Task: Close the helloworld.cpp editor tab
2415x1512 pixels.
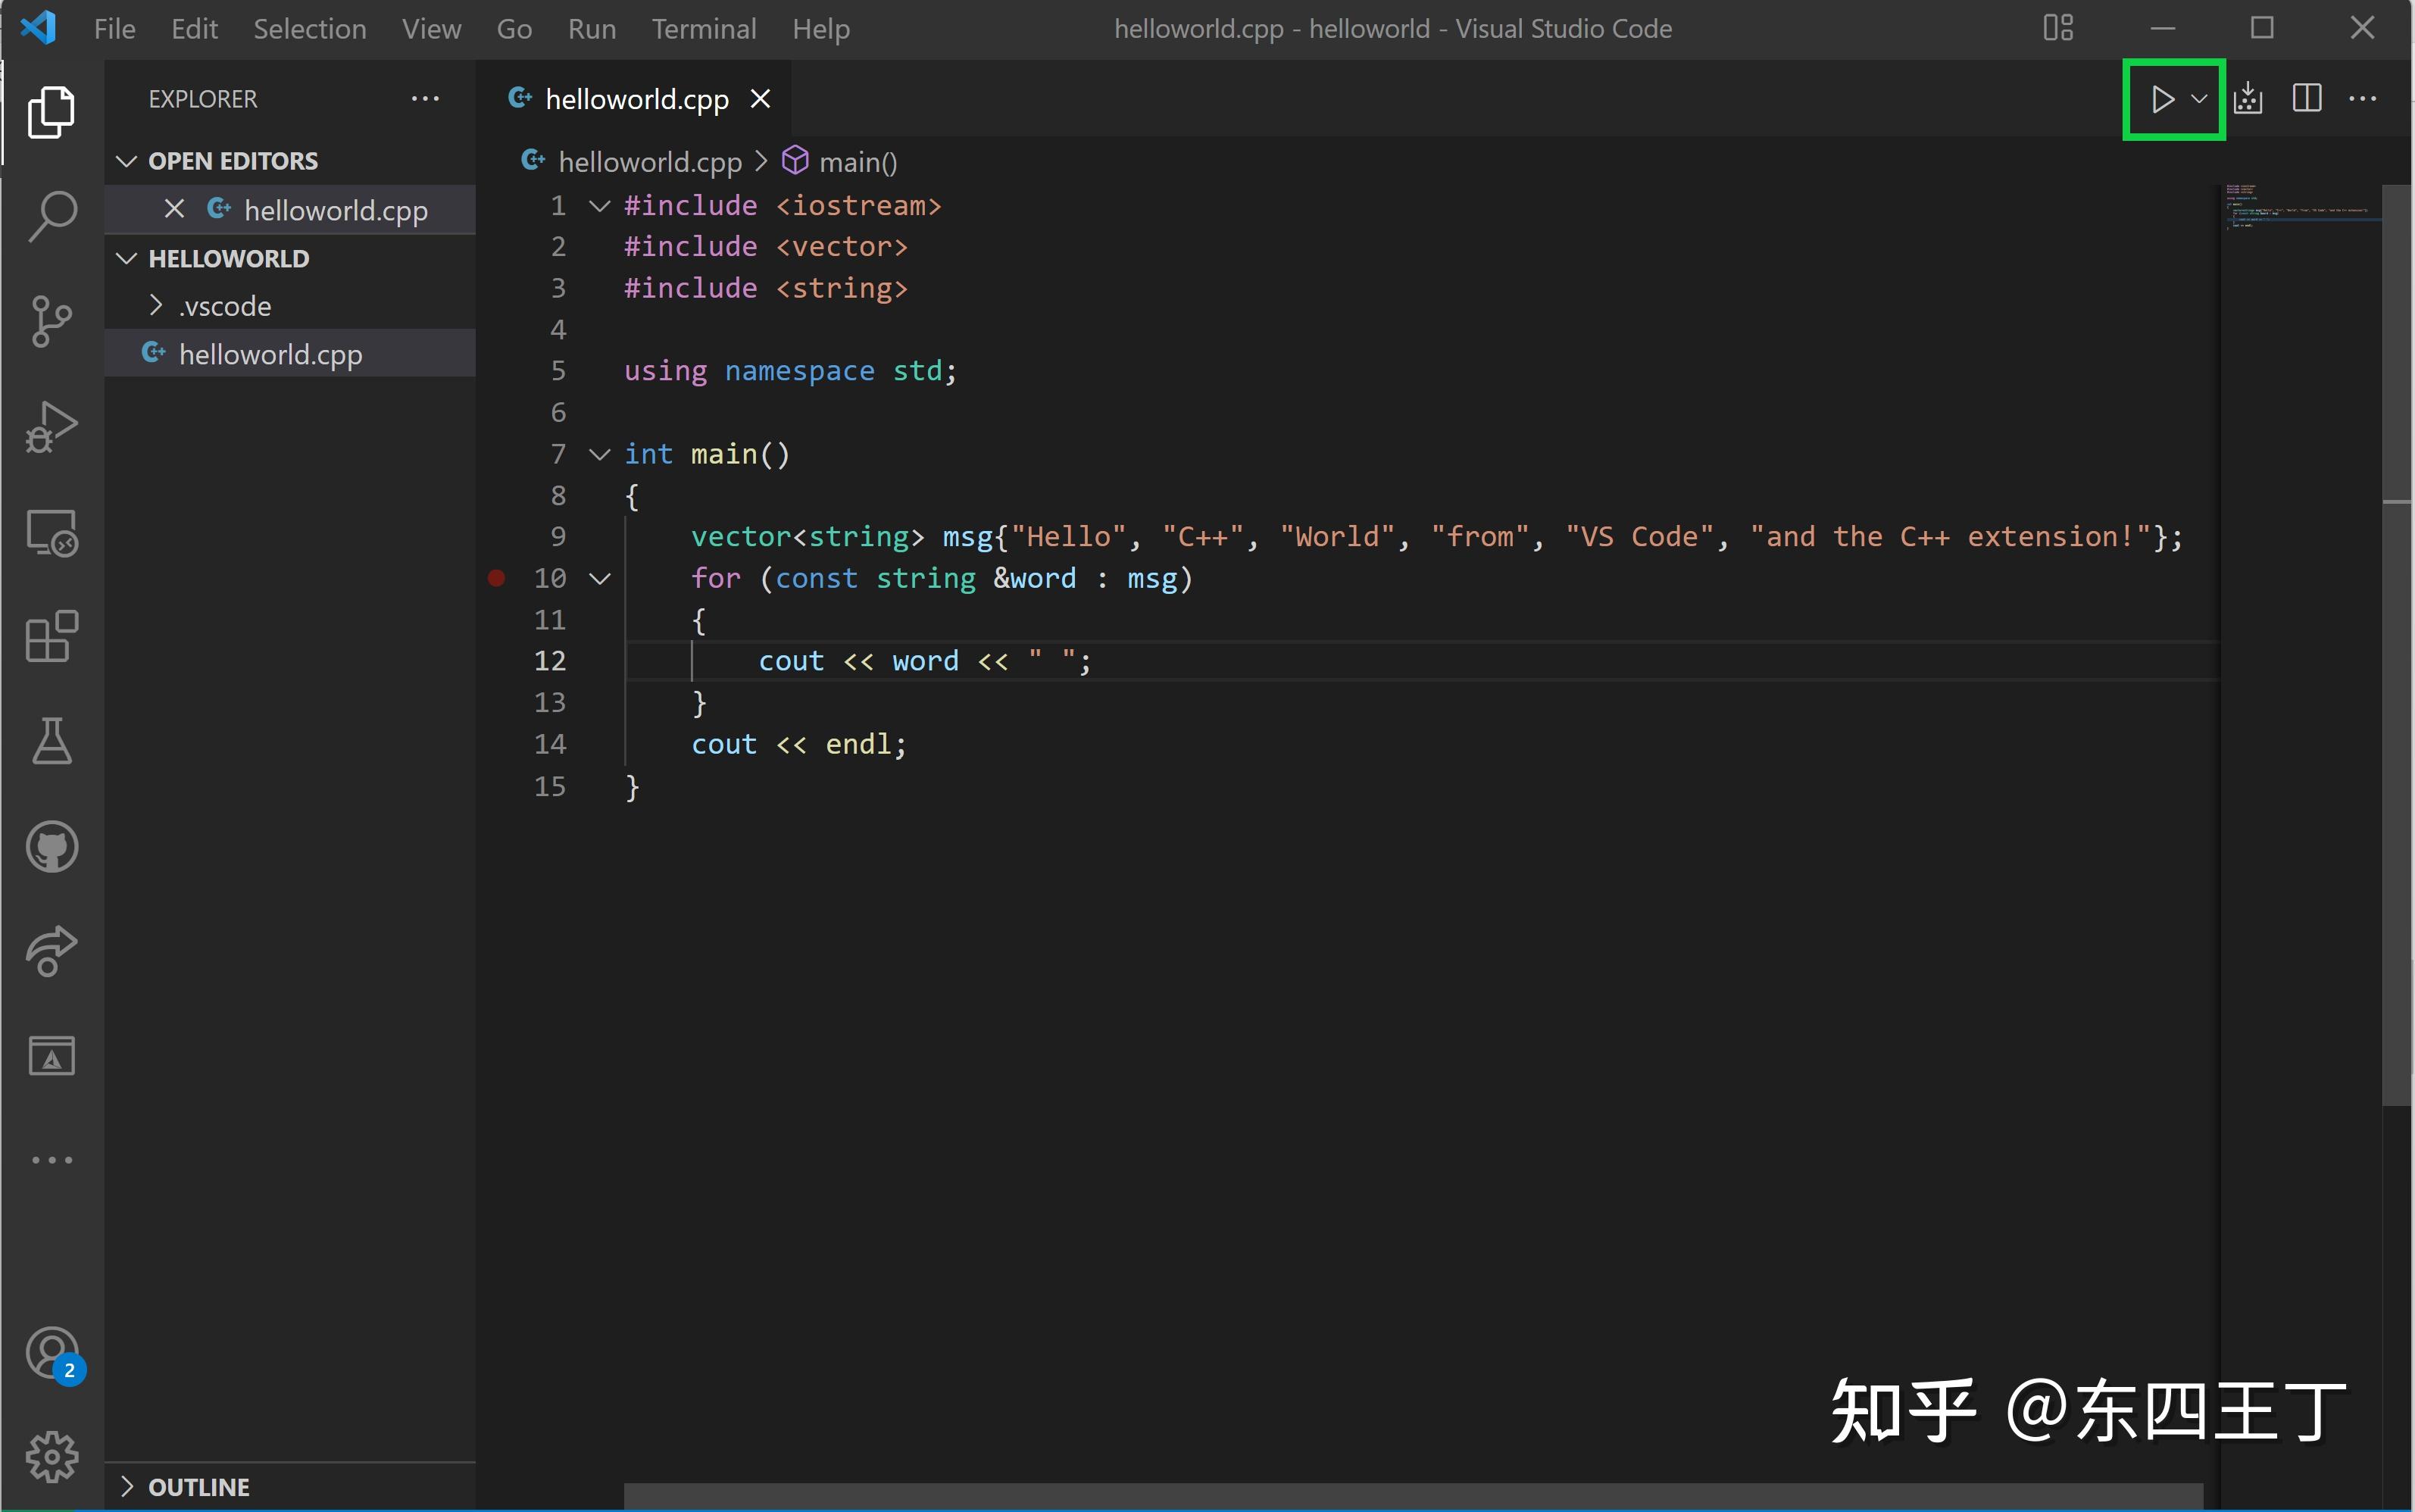Action: (760, 99)
